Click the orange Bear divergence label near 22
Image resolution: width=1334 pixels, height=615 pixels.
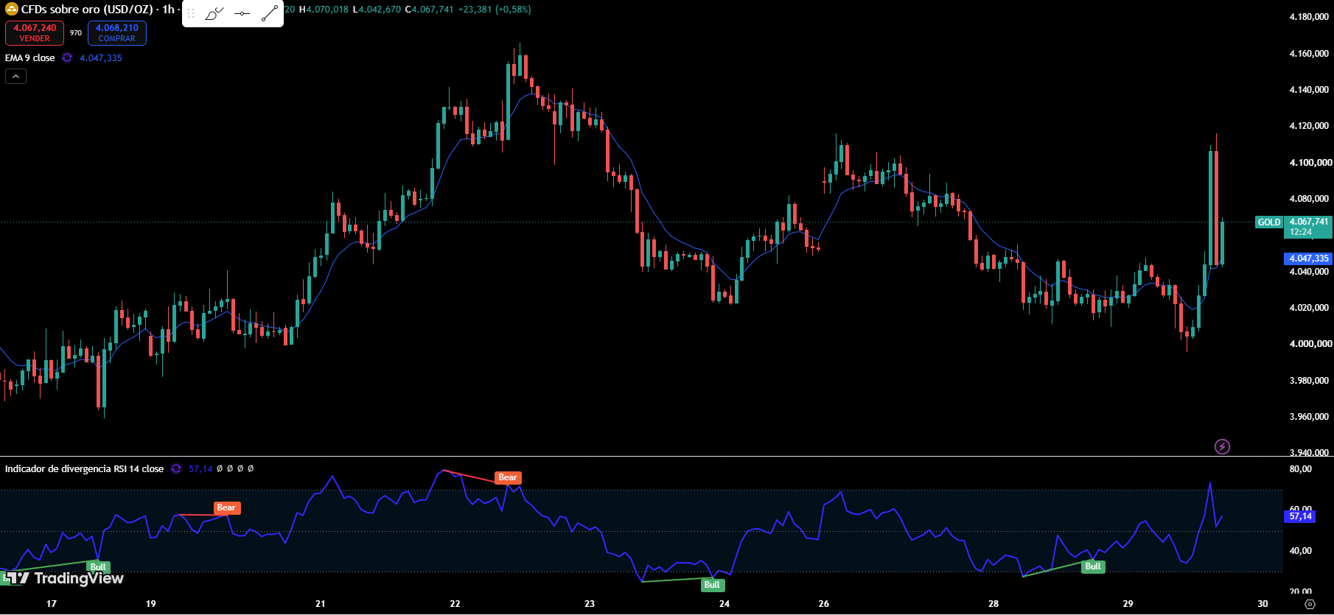click(x=508, y=478)
